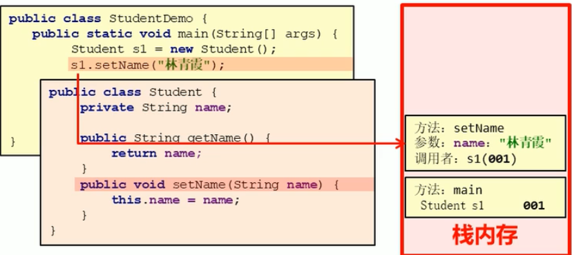Select the 'Student s1 = new Student();' line

point(173,49)
